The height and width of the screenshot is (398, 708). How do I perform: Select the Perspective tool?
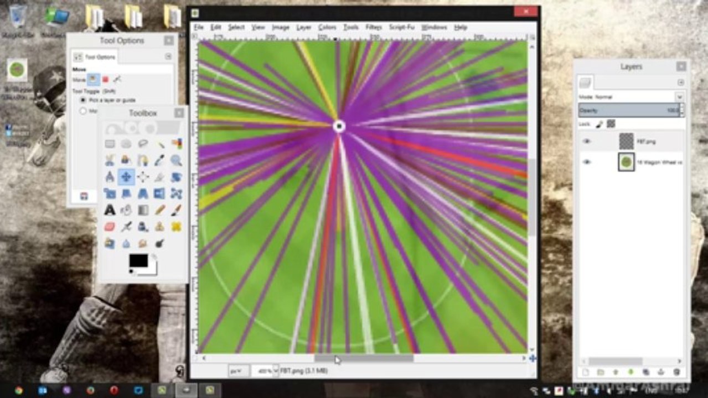(143, 193)
